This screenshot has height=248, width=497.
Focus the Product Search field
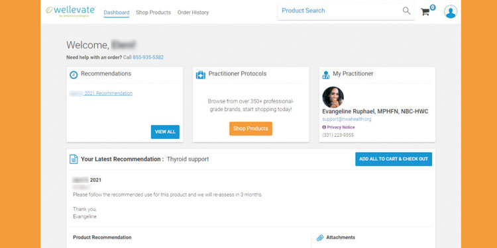pyautogui.click(x=346, y=11)
